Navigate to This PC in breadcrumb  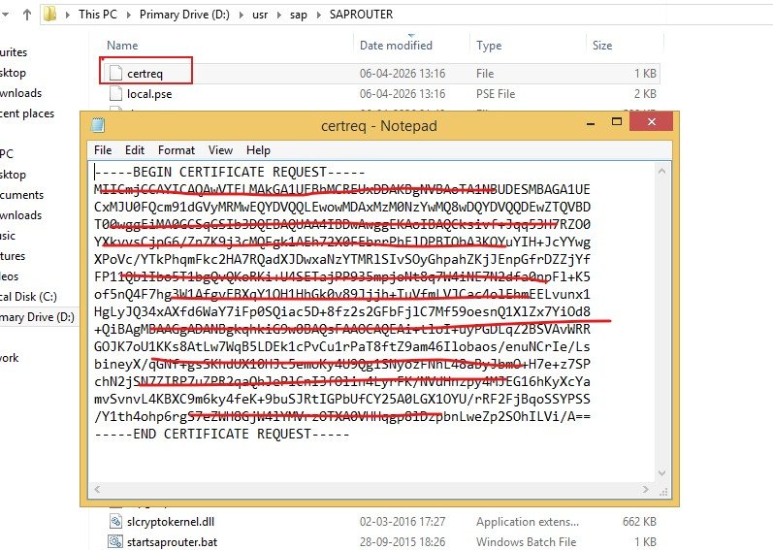pos(98,15)
